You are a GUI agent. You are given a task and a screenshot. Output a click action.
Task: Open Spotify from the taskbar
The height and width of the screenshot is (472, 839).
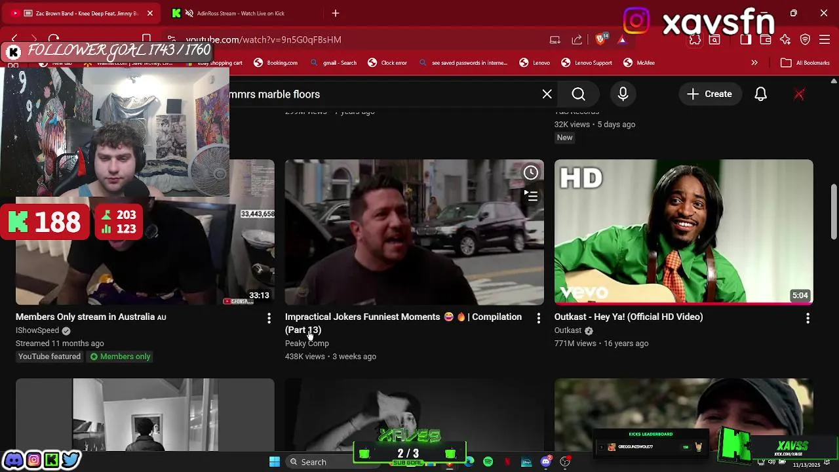[488, 462]
